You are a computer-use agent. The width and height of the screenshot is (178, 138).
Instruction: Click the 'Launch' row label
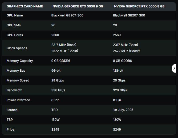pos(12,110)
